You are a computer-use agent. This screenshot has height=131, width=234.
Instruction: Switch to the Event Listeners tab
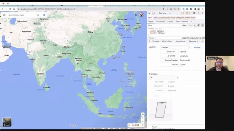182,21
